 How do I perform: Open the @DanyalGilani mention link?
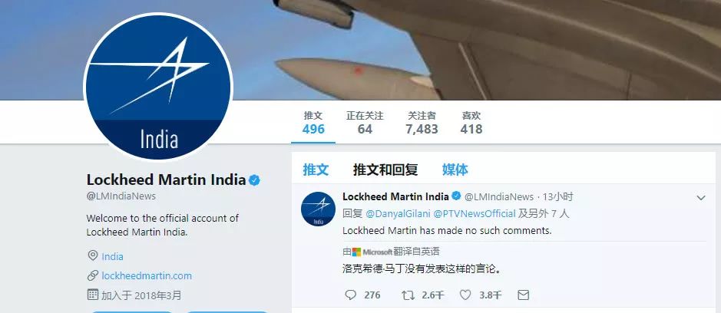[397, 214]
